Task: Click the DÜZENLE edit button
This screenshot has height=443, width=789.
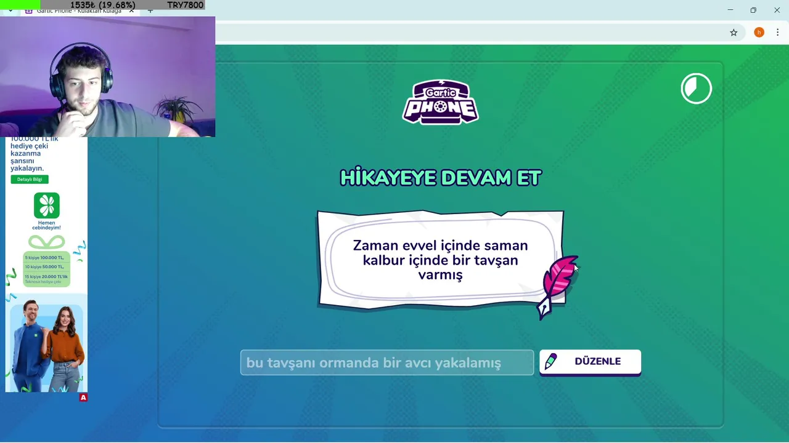Action: [590, 362]
